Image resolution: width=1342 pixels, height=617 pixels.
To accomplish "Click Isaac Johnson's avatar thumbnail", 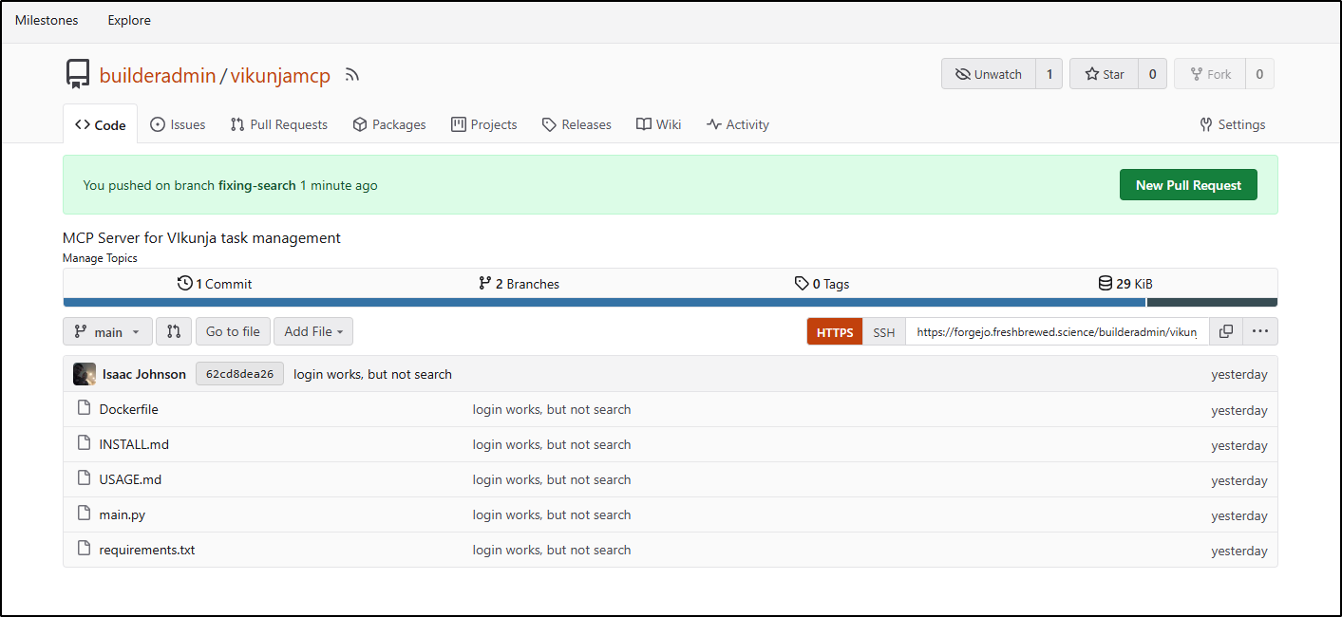I will point(85,374).
